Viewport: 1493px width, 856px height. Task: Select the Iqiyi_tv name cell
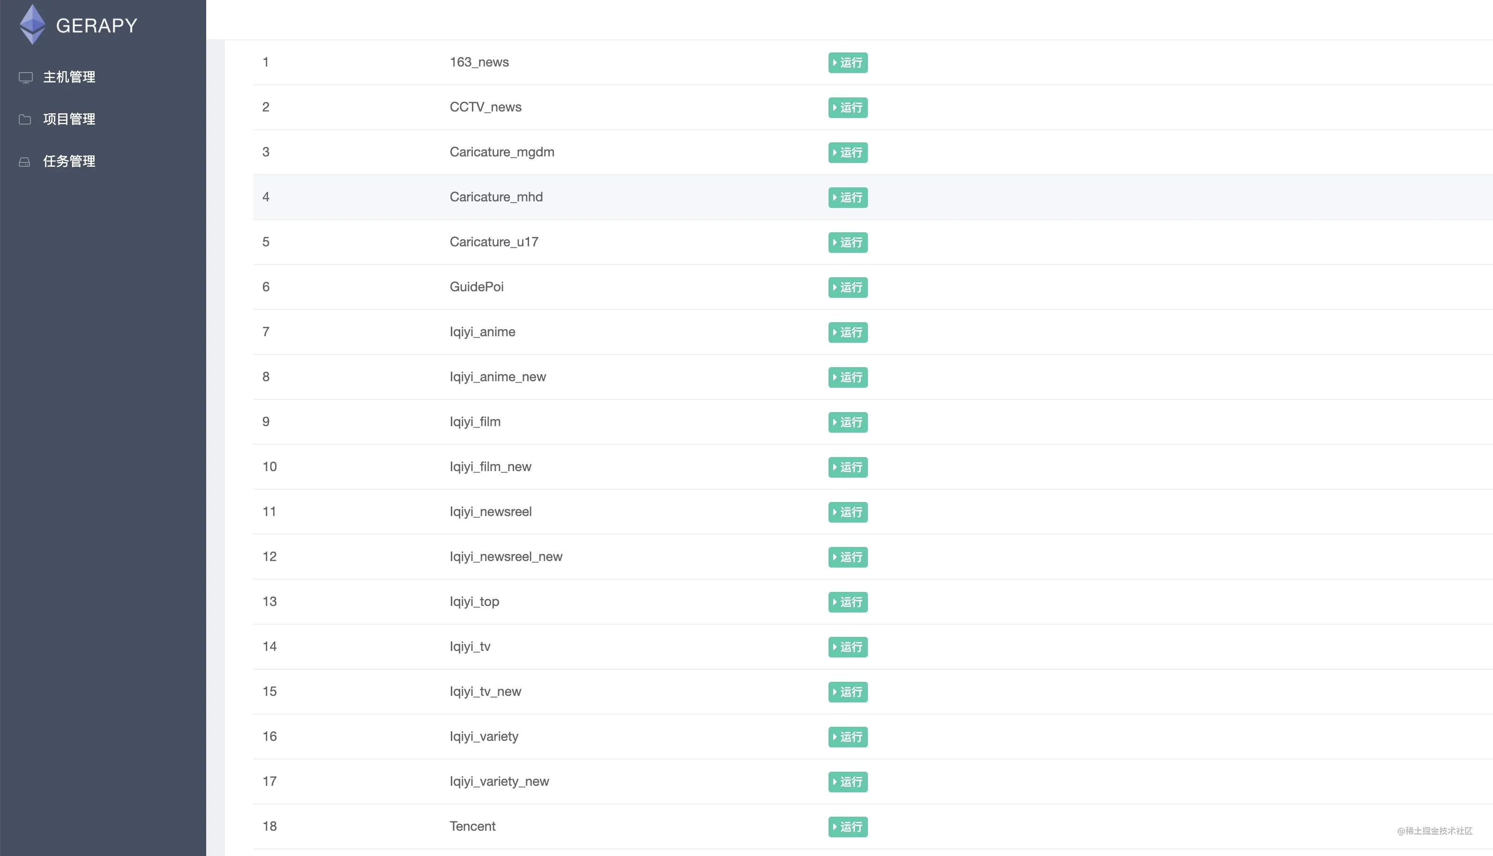470,647
